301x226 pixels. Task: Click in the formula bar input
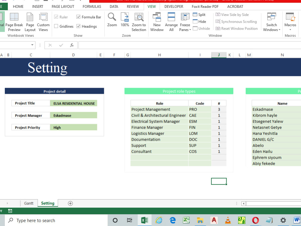(x=190, y=45)
